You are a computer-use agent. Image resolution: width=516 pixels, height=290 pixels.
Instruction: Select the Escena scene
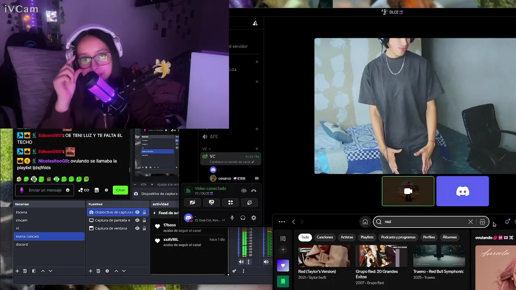49,212
